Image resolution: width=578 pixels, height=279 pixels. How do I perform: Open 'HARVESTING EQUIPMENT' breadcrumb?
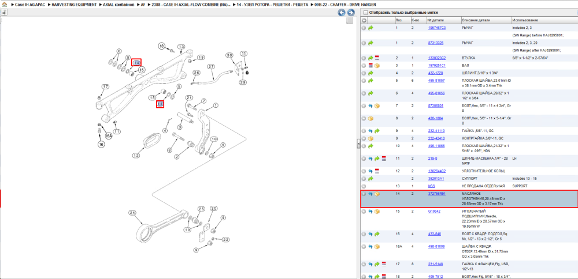click(x=74, y=5)
